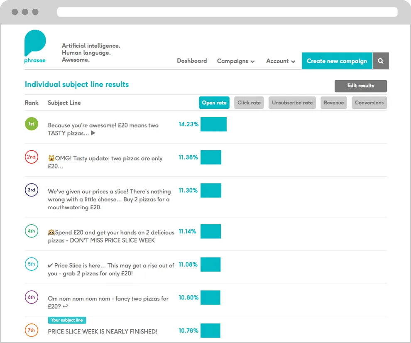Click 'Individual subject line results' heading
411x343 pixels.
coord(77,84)
